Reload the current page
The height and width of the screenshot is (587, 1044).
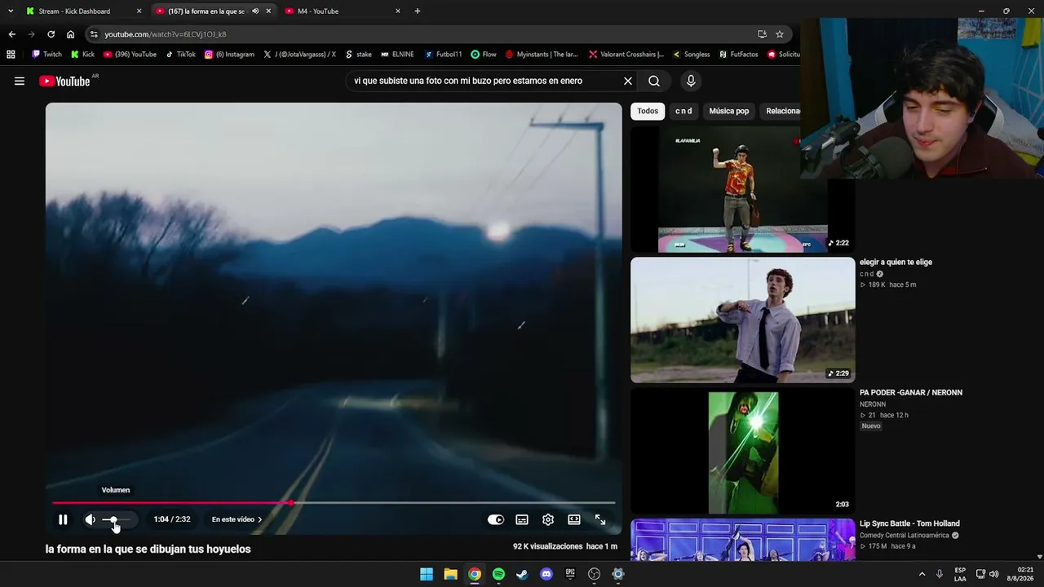point(51,34)
